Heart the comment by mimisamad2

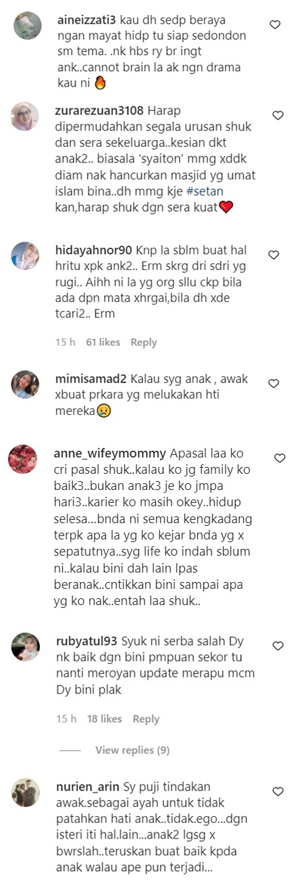pyautogui.click(x=273, y=384)
